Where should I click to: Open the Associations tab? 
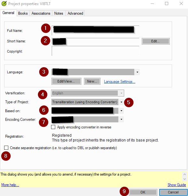pyautogui.click(x=41, y=13)
